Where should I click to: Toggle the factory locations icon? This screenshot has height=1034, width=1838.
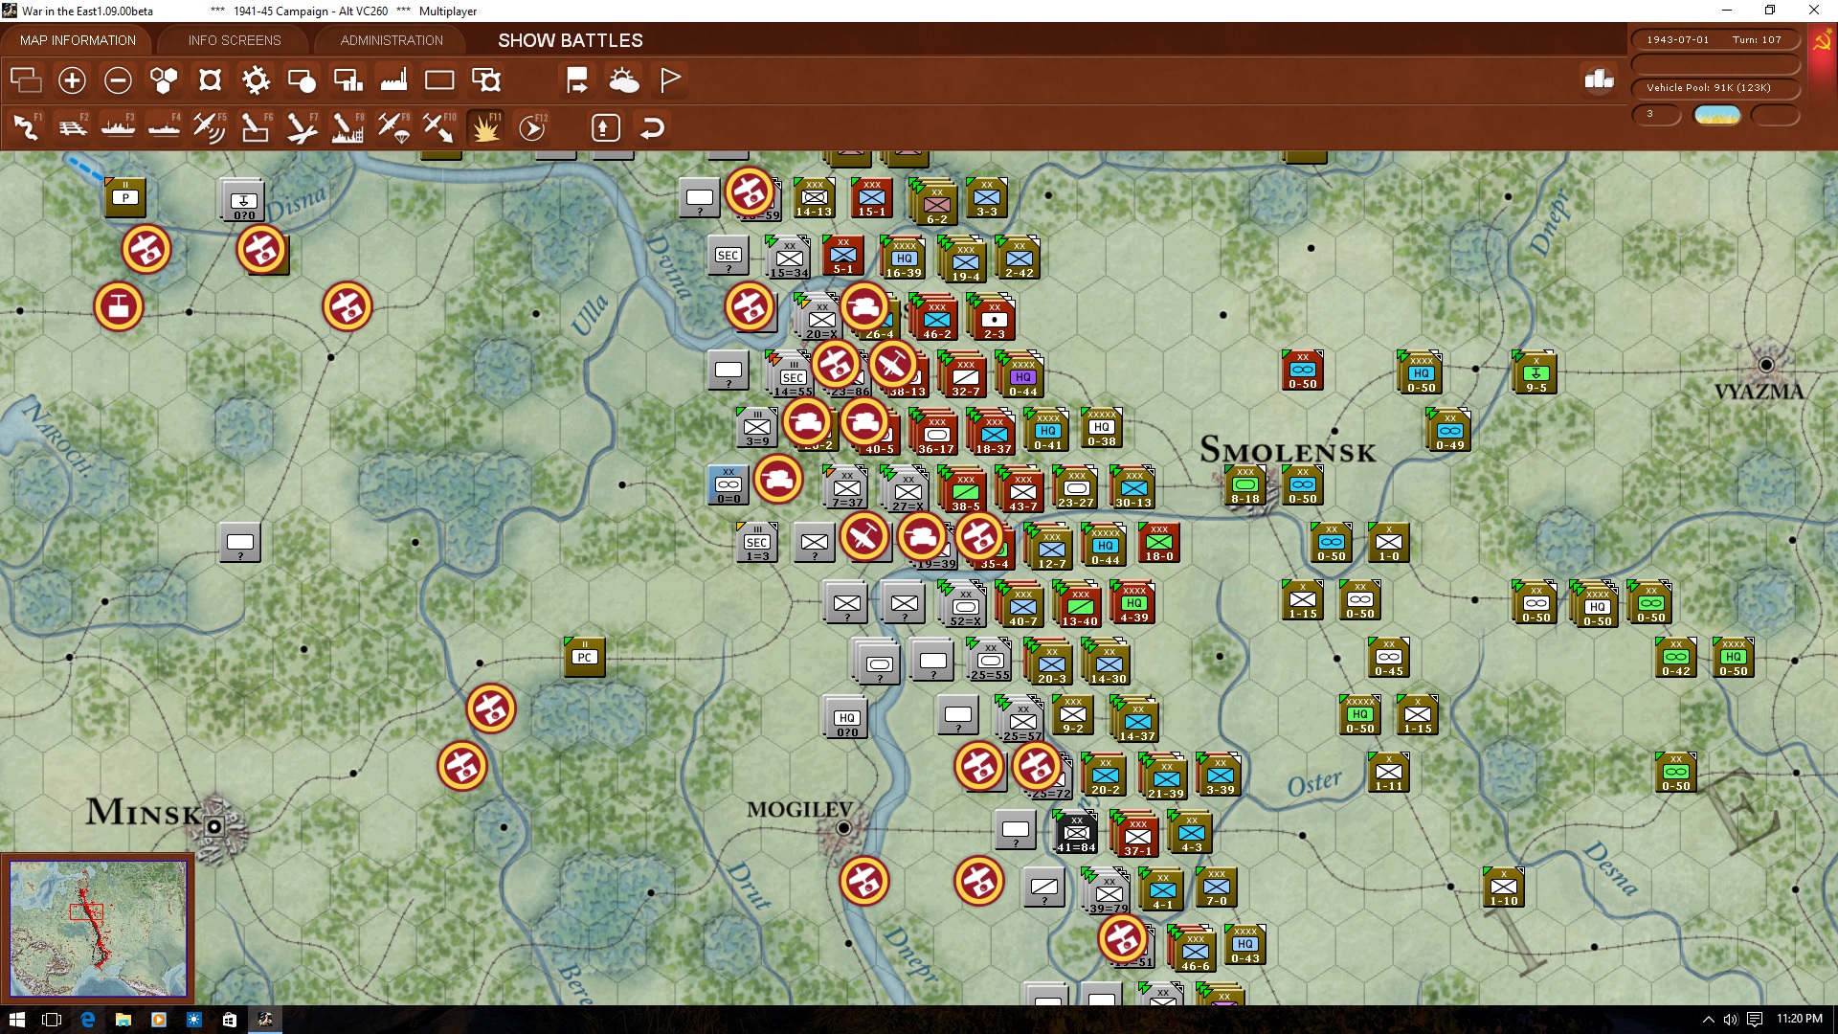(x=393, y=80)
